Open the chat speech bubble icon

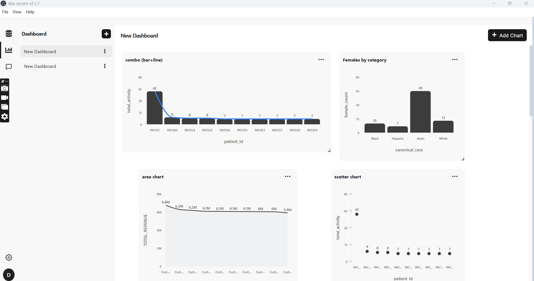click(x=9, y=67)
